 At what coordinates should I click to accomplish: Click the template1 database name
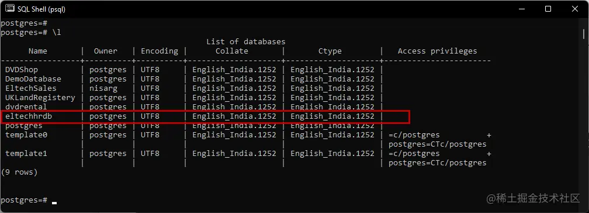26,154
